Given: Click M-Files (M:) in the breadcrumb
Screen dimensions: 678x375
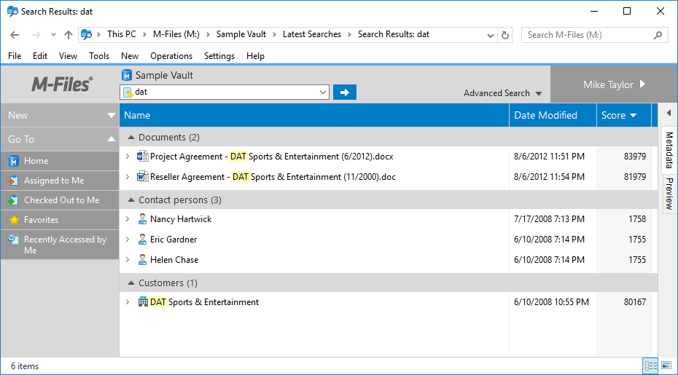Looking at the screenshot, I should 176,34.
